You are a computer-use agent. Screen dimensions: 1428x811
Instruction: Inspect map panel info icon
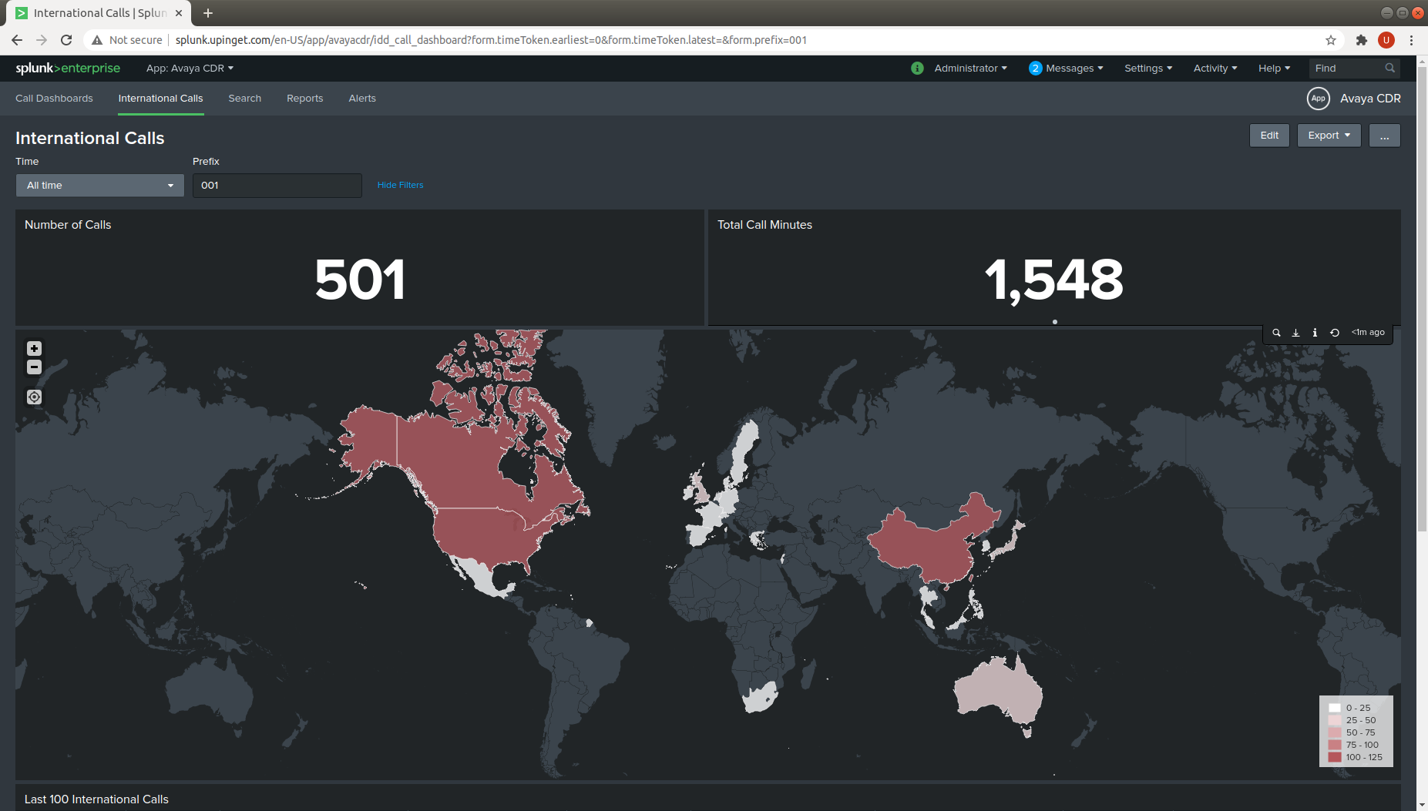1315,333
